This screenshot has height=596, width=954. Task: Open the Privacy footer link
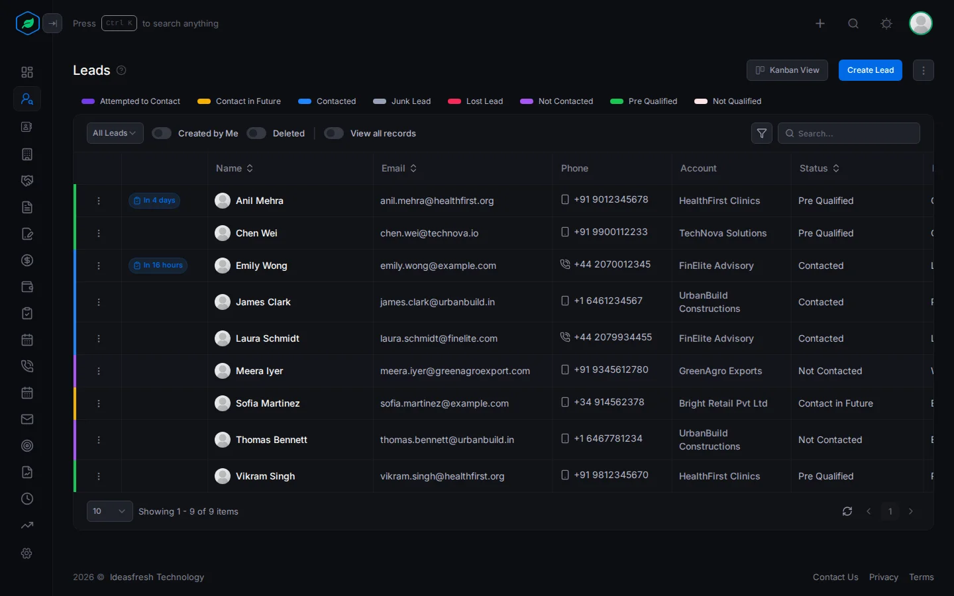tap(884, 577)
